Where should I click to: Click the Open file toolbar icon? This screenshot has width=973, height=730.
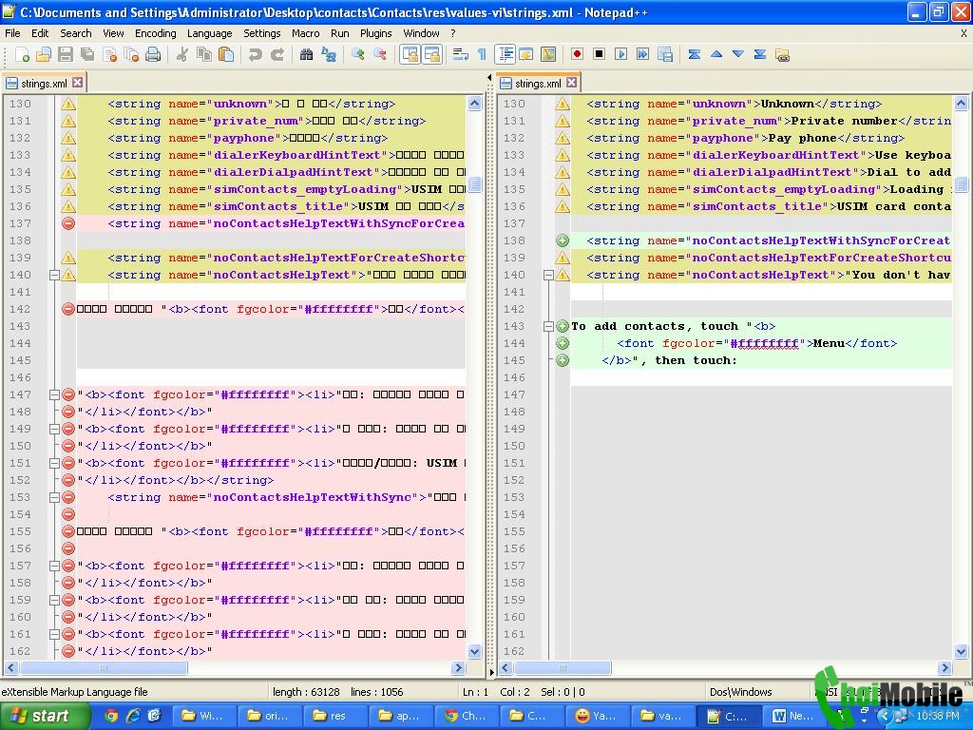(44, 55)
